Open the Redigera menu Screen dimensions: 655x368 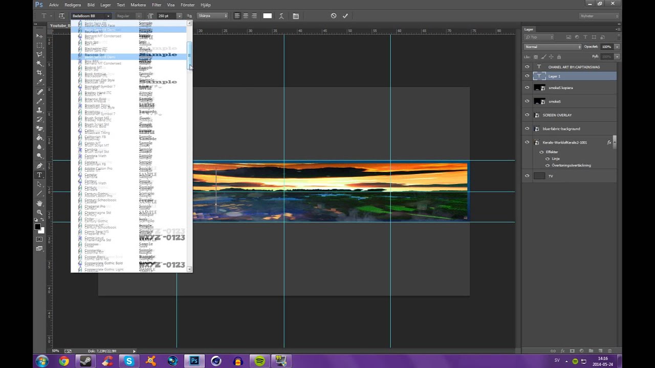coord(73,5)
